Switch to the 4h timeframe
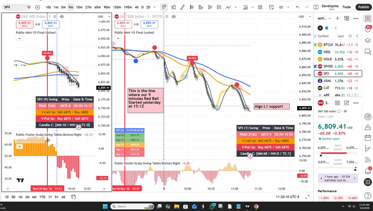 tap(137, 7)
